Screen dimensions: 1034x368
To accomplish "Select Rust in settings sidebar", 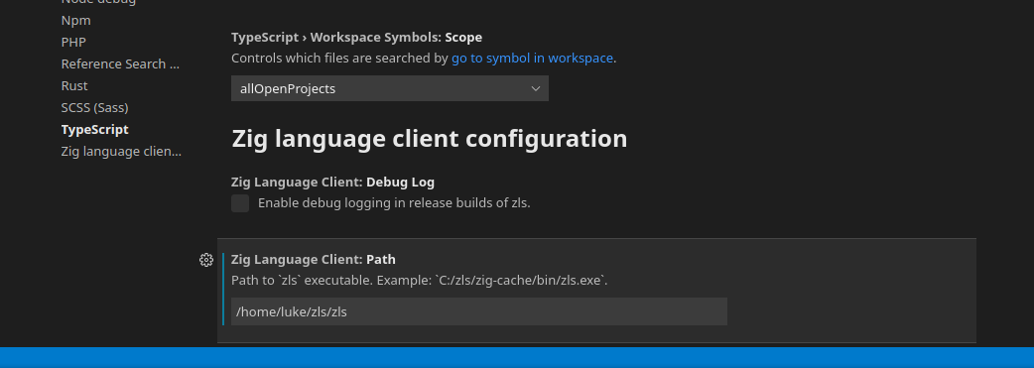I will pos(74,85).
